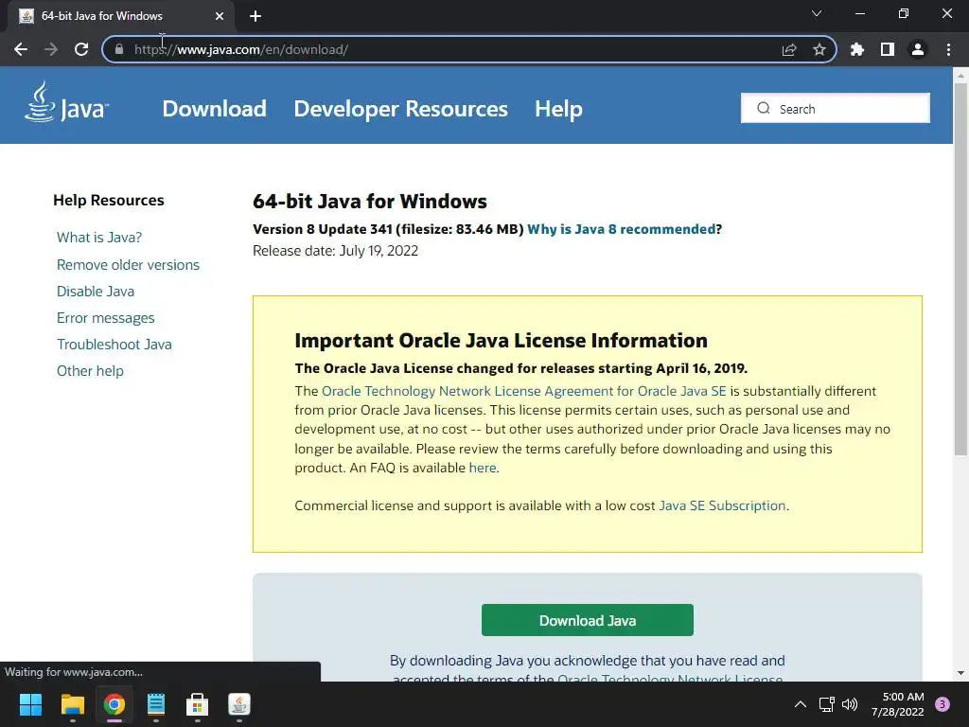Click the share page icon in address bar
The image size is (969, 727).
pos(789,49)
